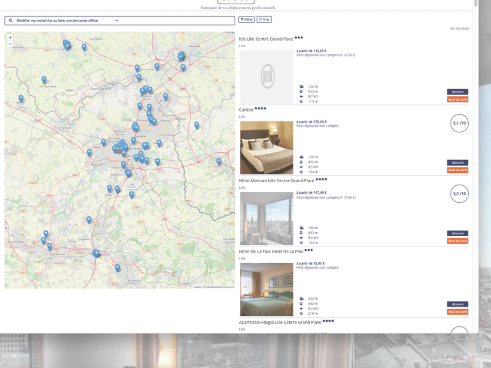
Task: Click the '100 résultats' count text
Action: 459,28
